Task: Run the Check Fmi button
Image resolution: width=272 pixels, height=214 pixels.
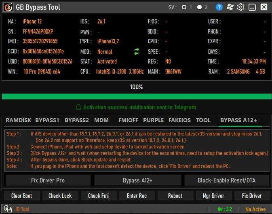Action: pyautogui.click(x=98, y=196)
